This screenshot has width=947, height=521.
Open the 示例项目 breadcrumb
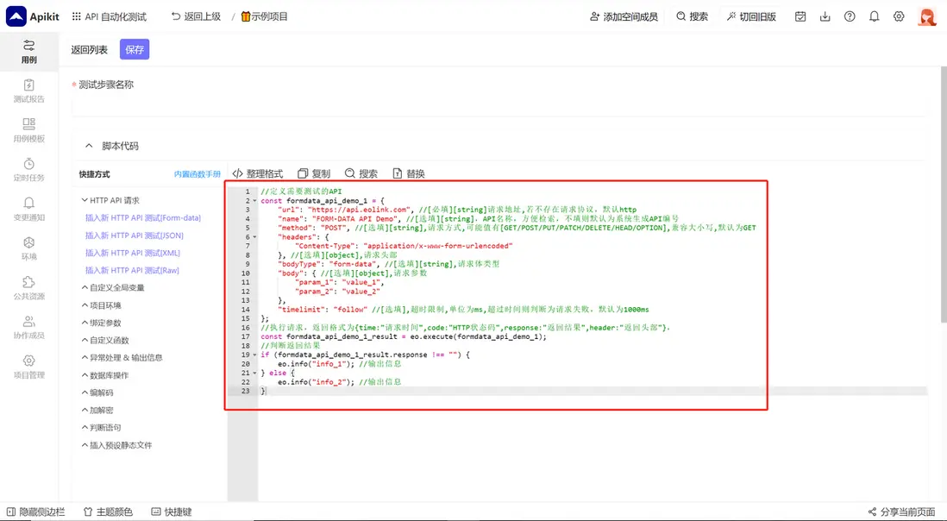[265, 16]
